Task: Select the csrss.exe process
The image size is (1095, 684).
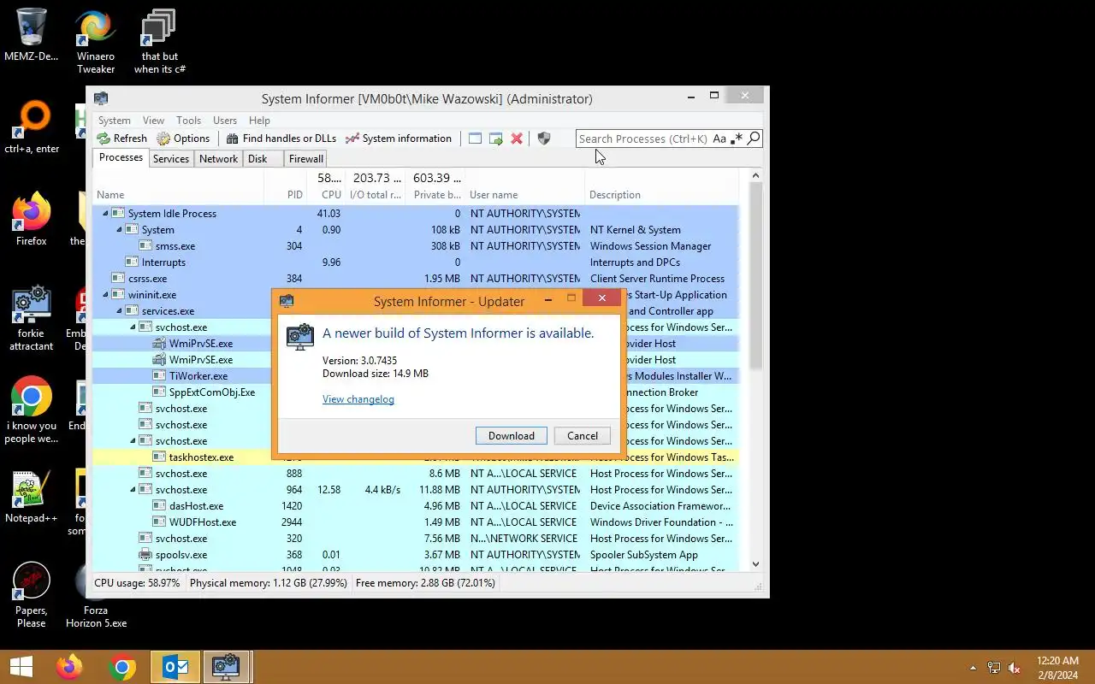Action: coord(415,279)
